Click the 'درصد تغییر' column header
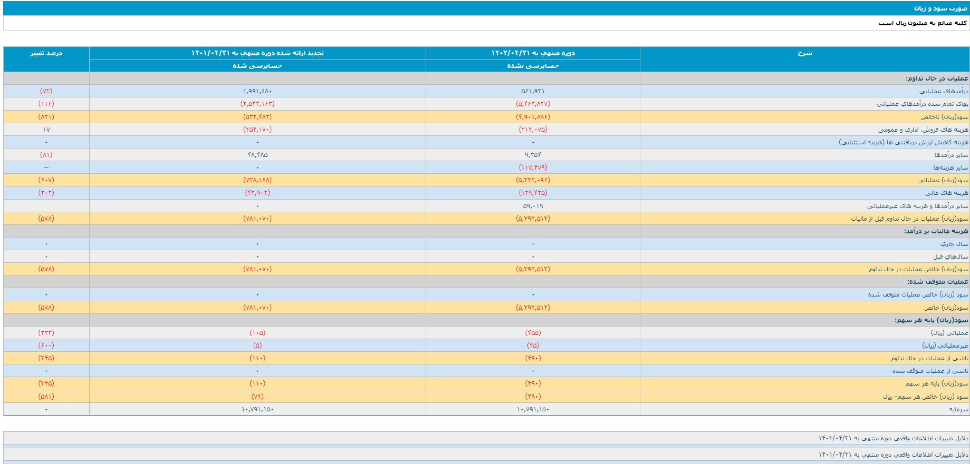This screenshot has width=970, height=464. [46, 53]
